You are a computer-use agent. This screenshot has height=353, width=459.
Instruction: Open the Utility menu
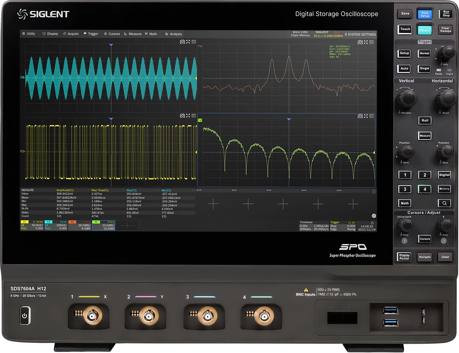pyautogui.click(x=29, y=34)
